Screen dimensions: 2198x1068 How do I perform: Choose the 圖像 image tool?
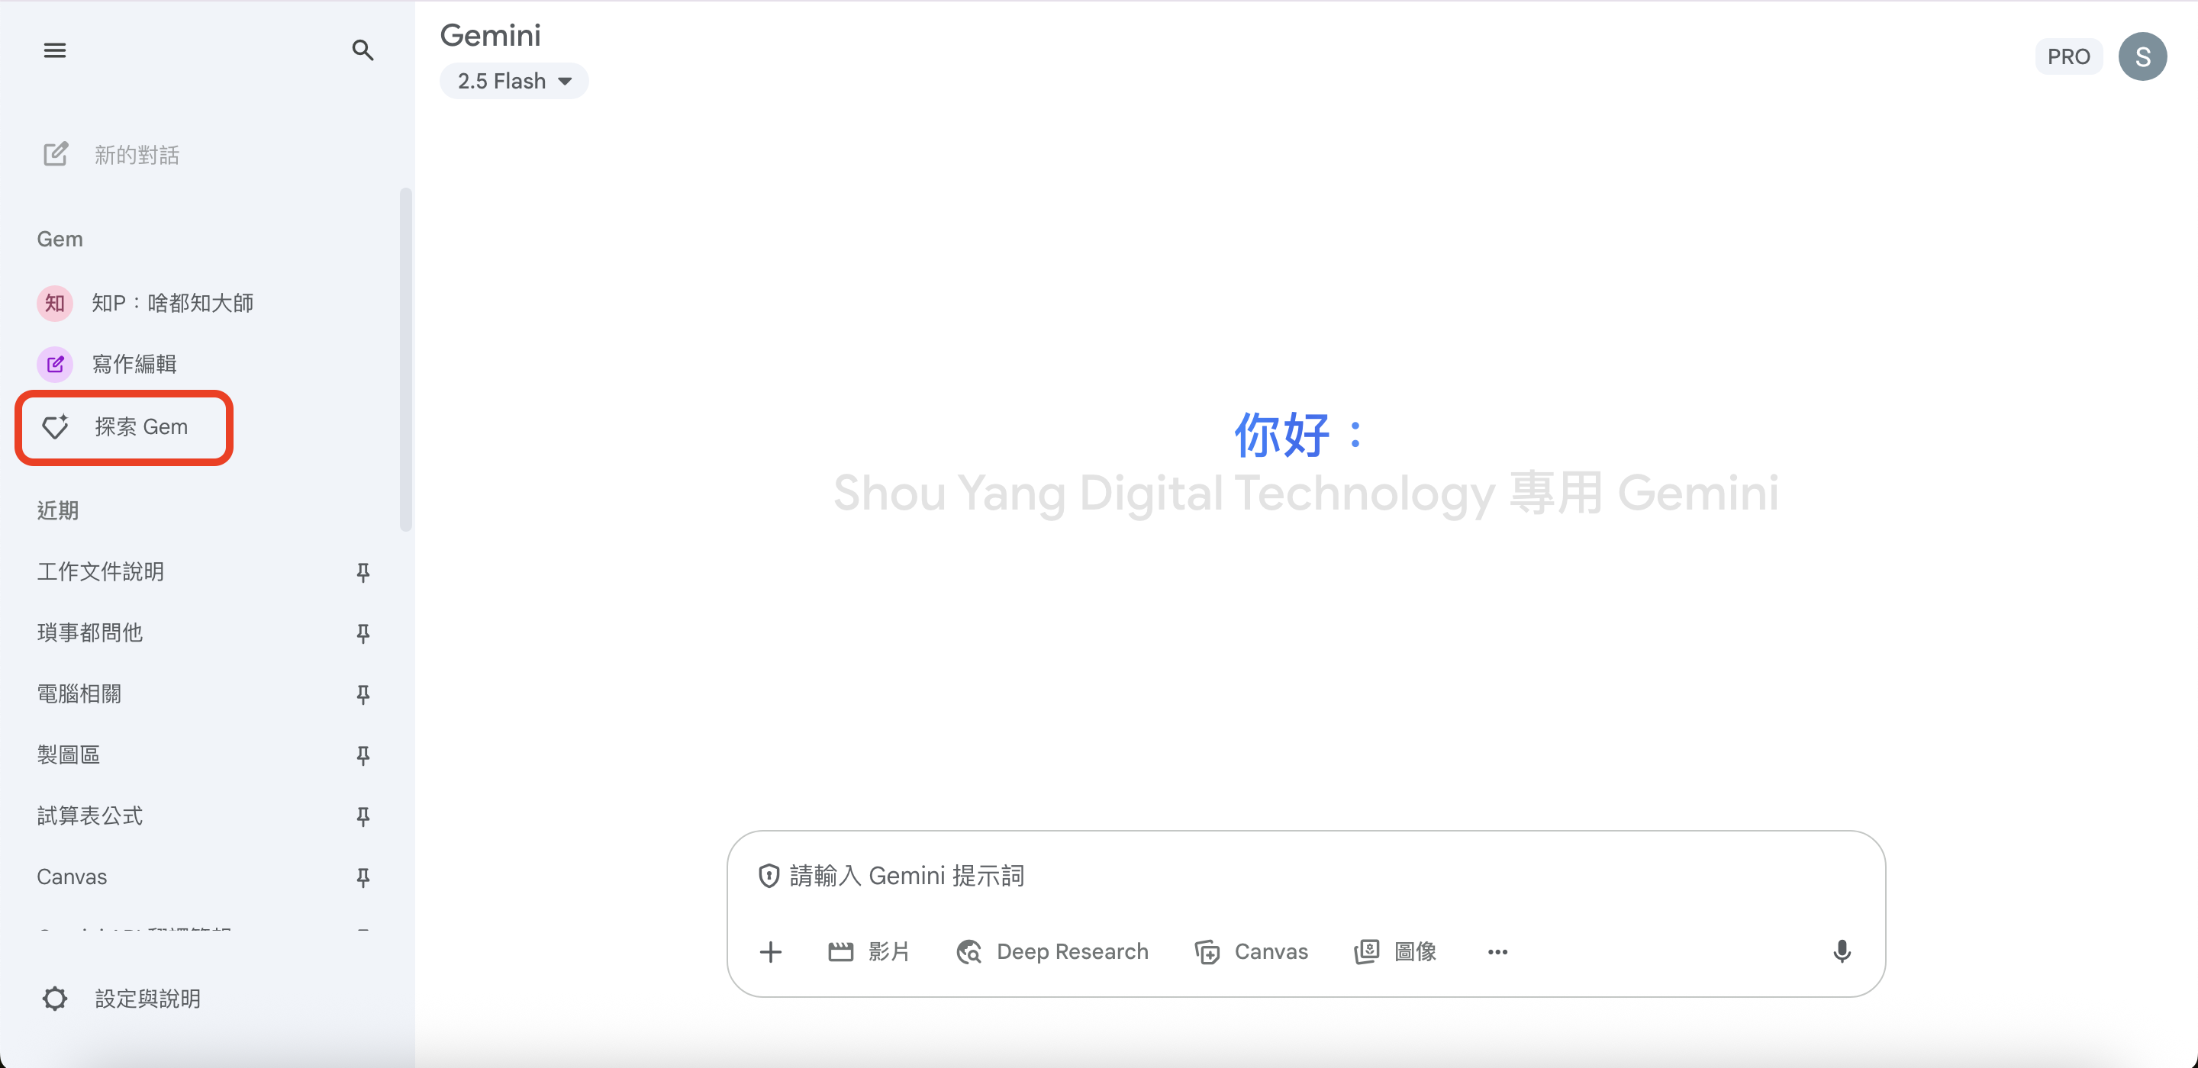[1396, 951]
